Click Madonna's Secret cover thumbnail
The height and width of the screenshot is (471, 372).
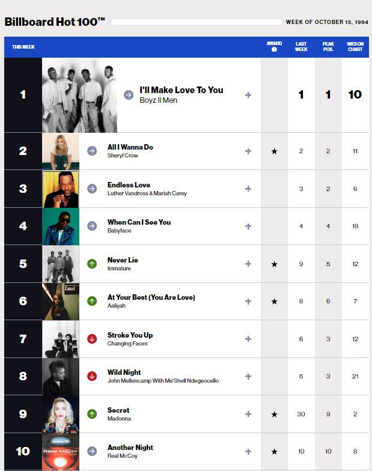(x=61, y=414)
